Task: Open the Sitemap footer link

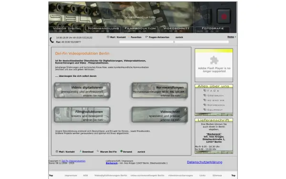Action: point(217,176)
